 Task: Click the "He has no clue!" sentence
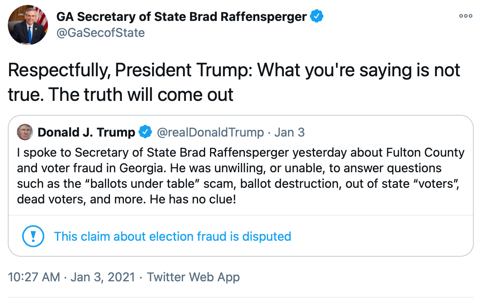click(x=193, y=200)
